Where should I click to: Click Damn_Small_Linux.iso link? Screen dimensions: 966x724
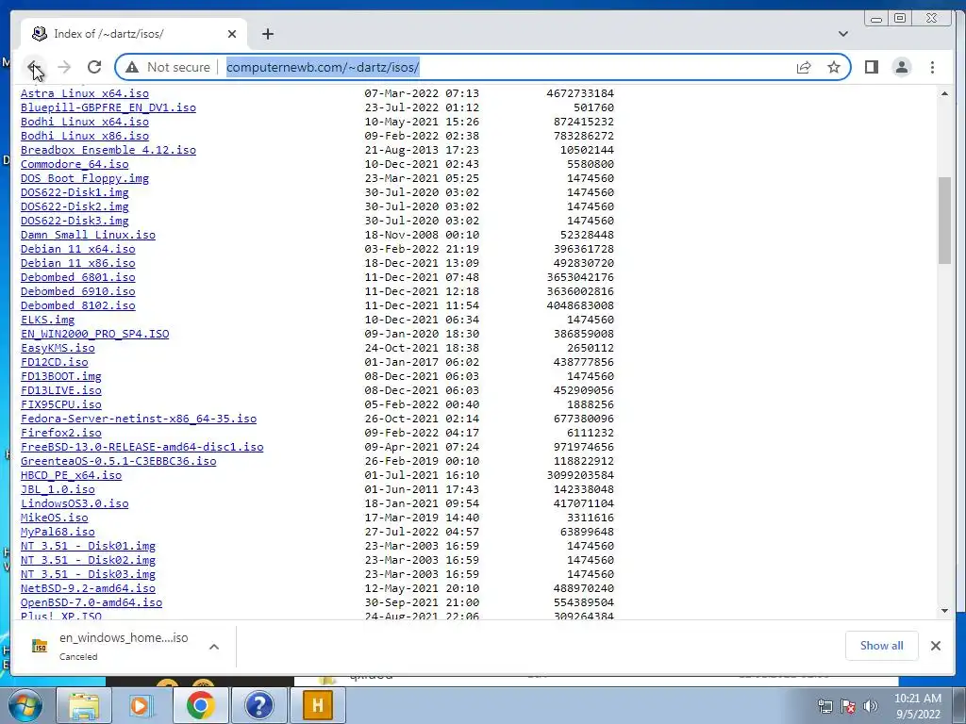click(88, 235)
